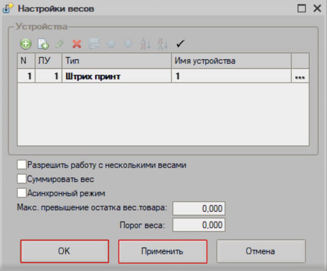
Task: Click the move down arrow icon
Action: tap(128, 44)
